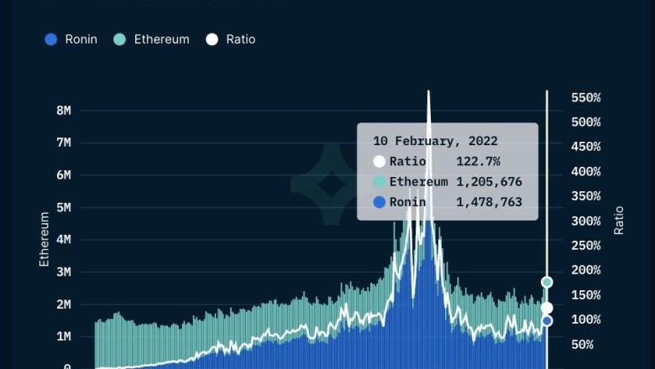Image resolution: width=655 pixels, height=369 pixels.
Task: Click the white Ratio dot in tooltip
Action: 380,161
